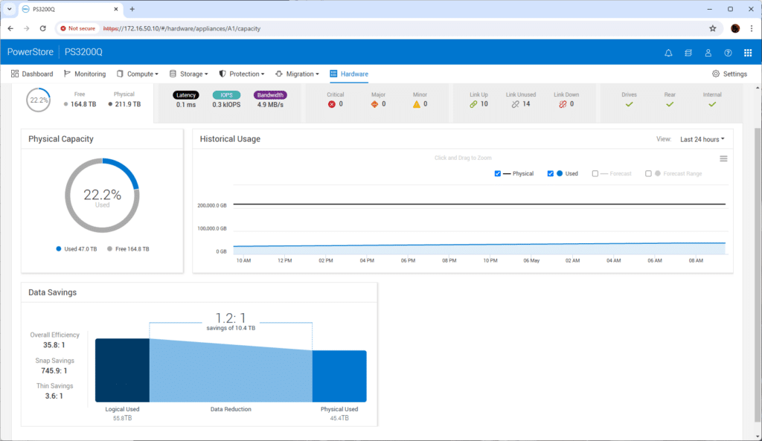Open the Last 24 hours view dropdown
This screenshot has height=441, width=762.
click(x=702, y=139)
